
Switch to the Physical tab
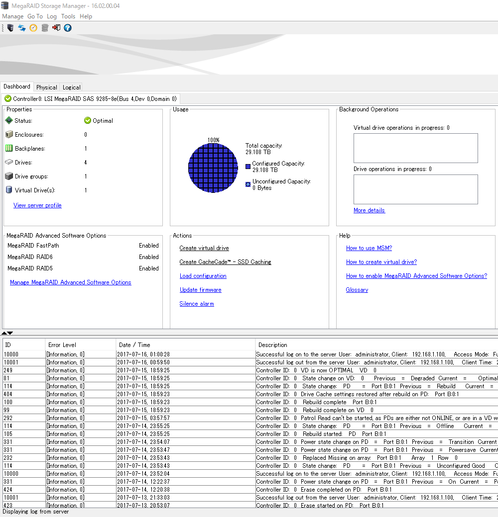[47, 87]
